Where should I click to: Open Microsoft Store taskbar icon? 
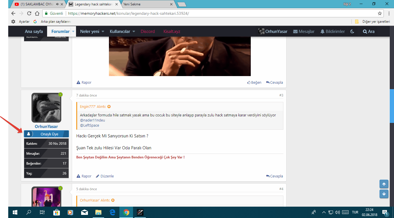pyautogui.click(x=56, y=212)
